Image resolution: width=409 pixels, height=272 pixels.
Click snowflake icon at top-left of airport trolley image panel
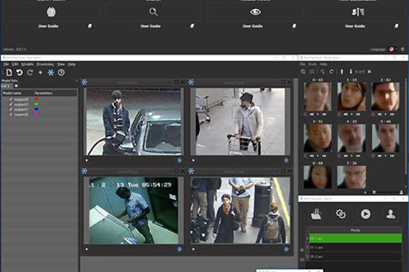(191, 82)
